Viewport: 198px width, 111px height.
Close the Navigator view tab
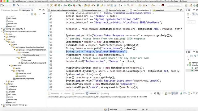click(x=32, y=10)
